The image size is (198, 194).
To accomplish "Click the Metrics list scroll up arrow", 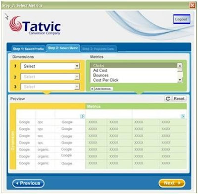I will pos(180,66).
